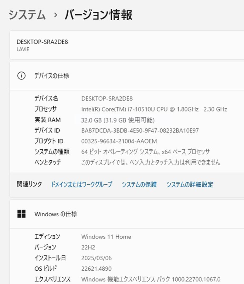
Task: Select the 実装 RAM value text
Action: [118, 120]
